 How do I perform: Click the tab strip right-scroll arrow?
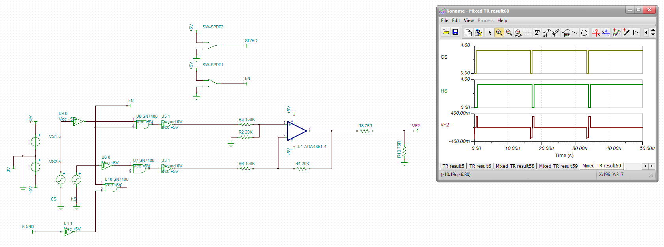pyautogui.click(x=652, y=166)
